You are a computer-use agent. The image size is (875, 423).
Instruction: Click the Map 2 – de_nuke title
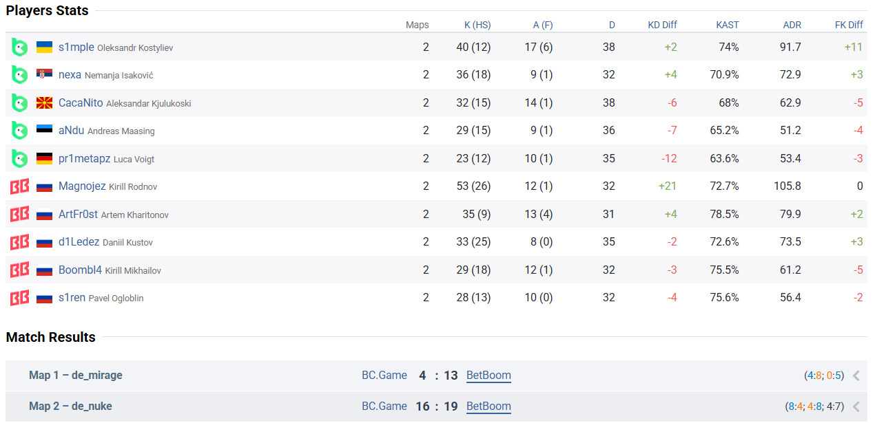[x=70, y=406]
